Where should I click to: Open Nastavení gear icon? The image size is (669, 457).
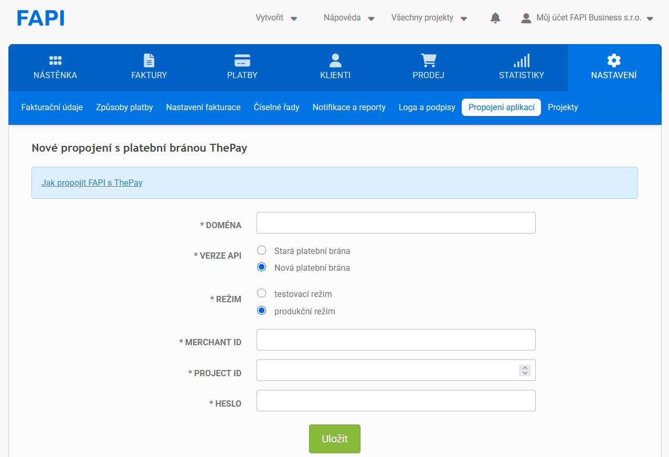coord(614,60)
